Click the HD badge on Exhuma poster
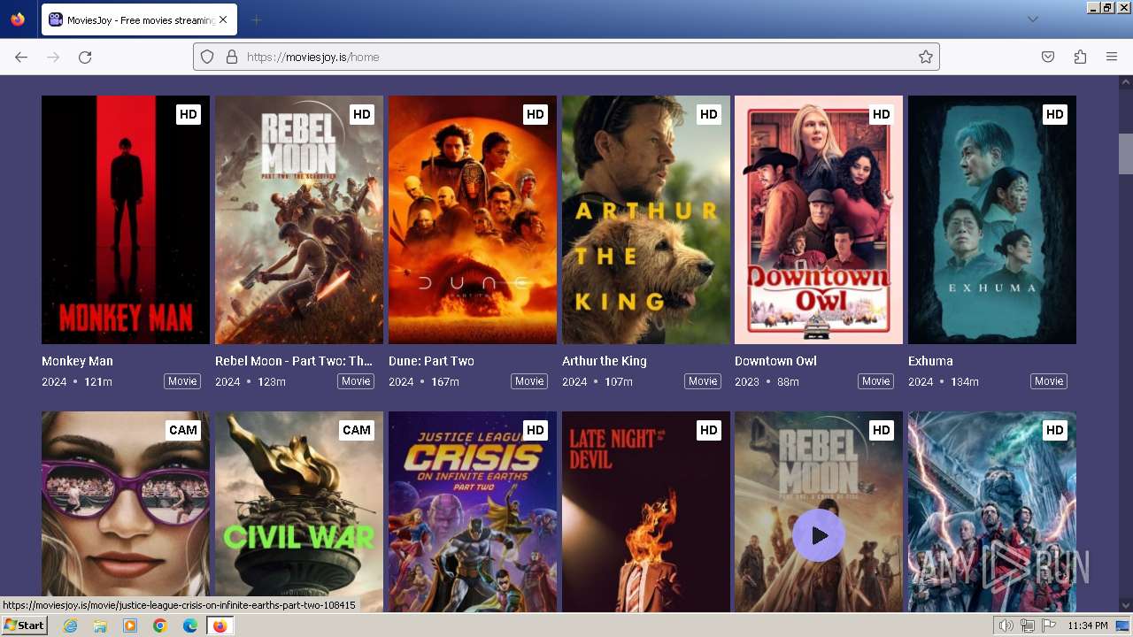The height and width of the screenshot is (637, 1133). [x=1055, y=114]
